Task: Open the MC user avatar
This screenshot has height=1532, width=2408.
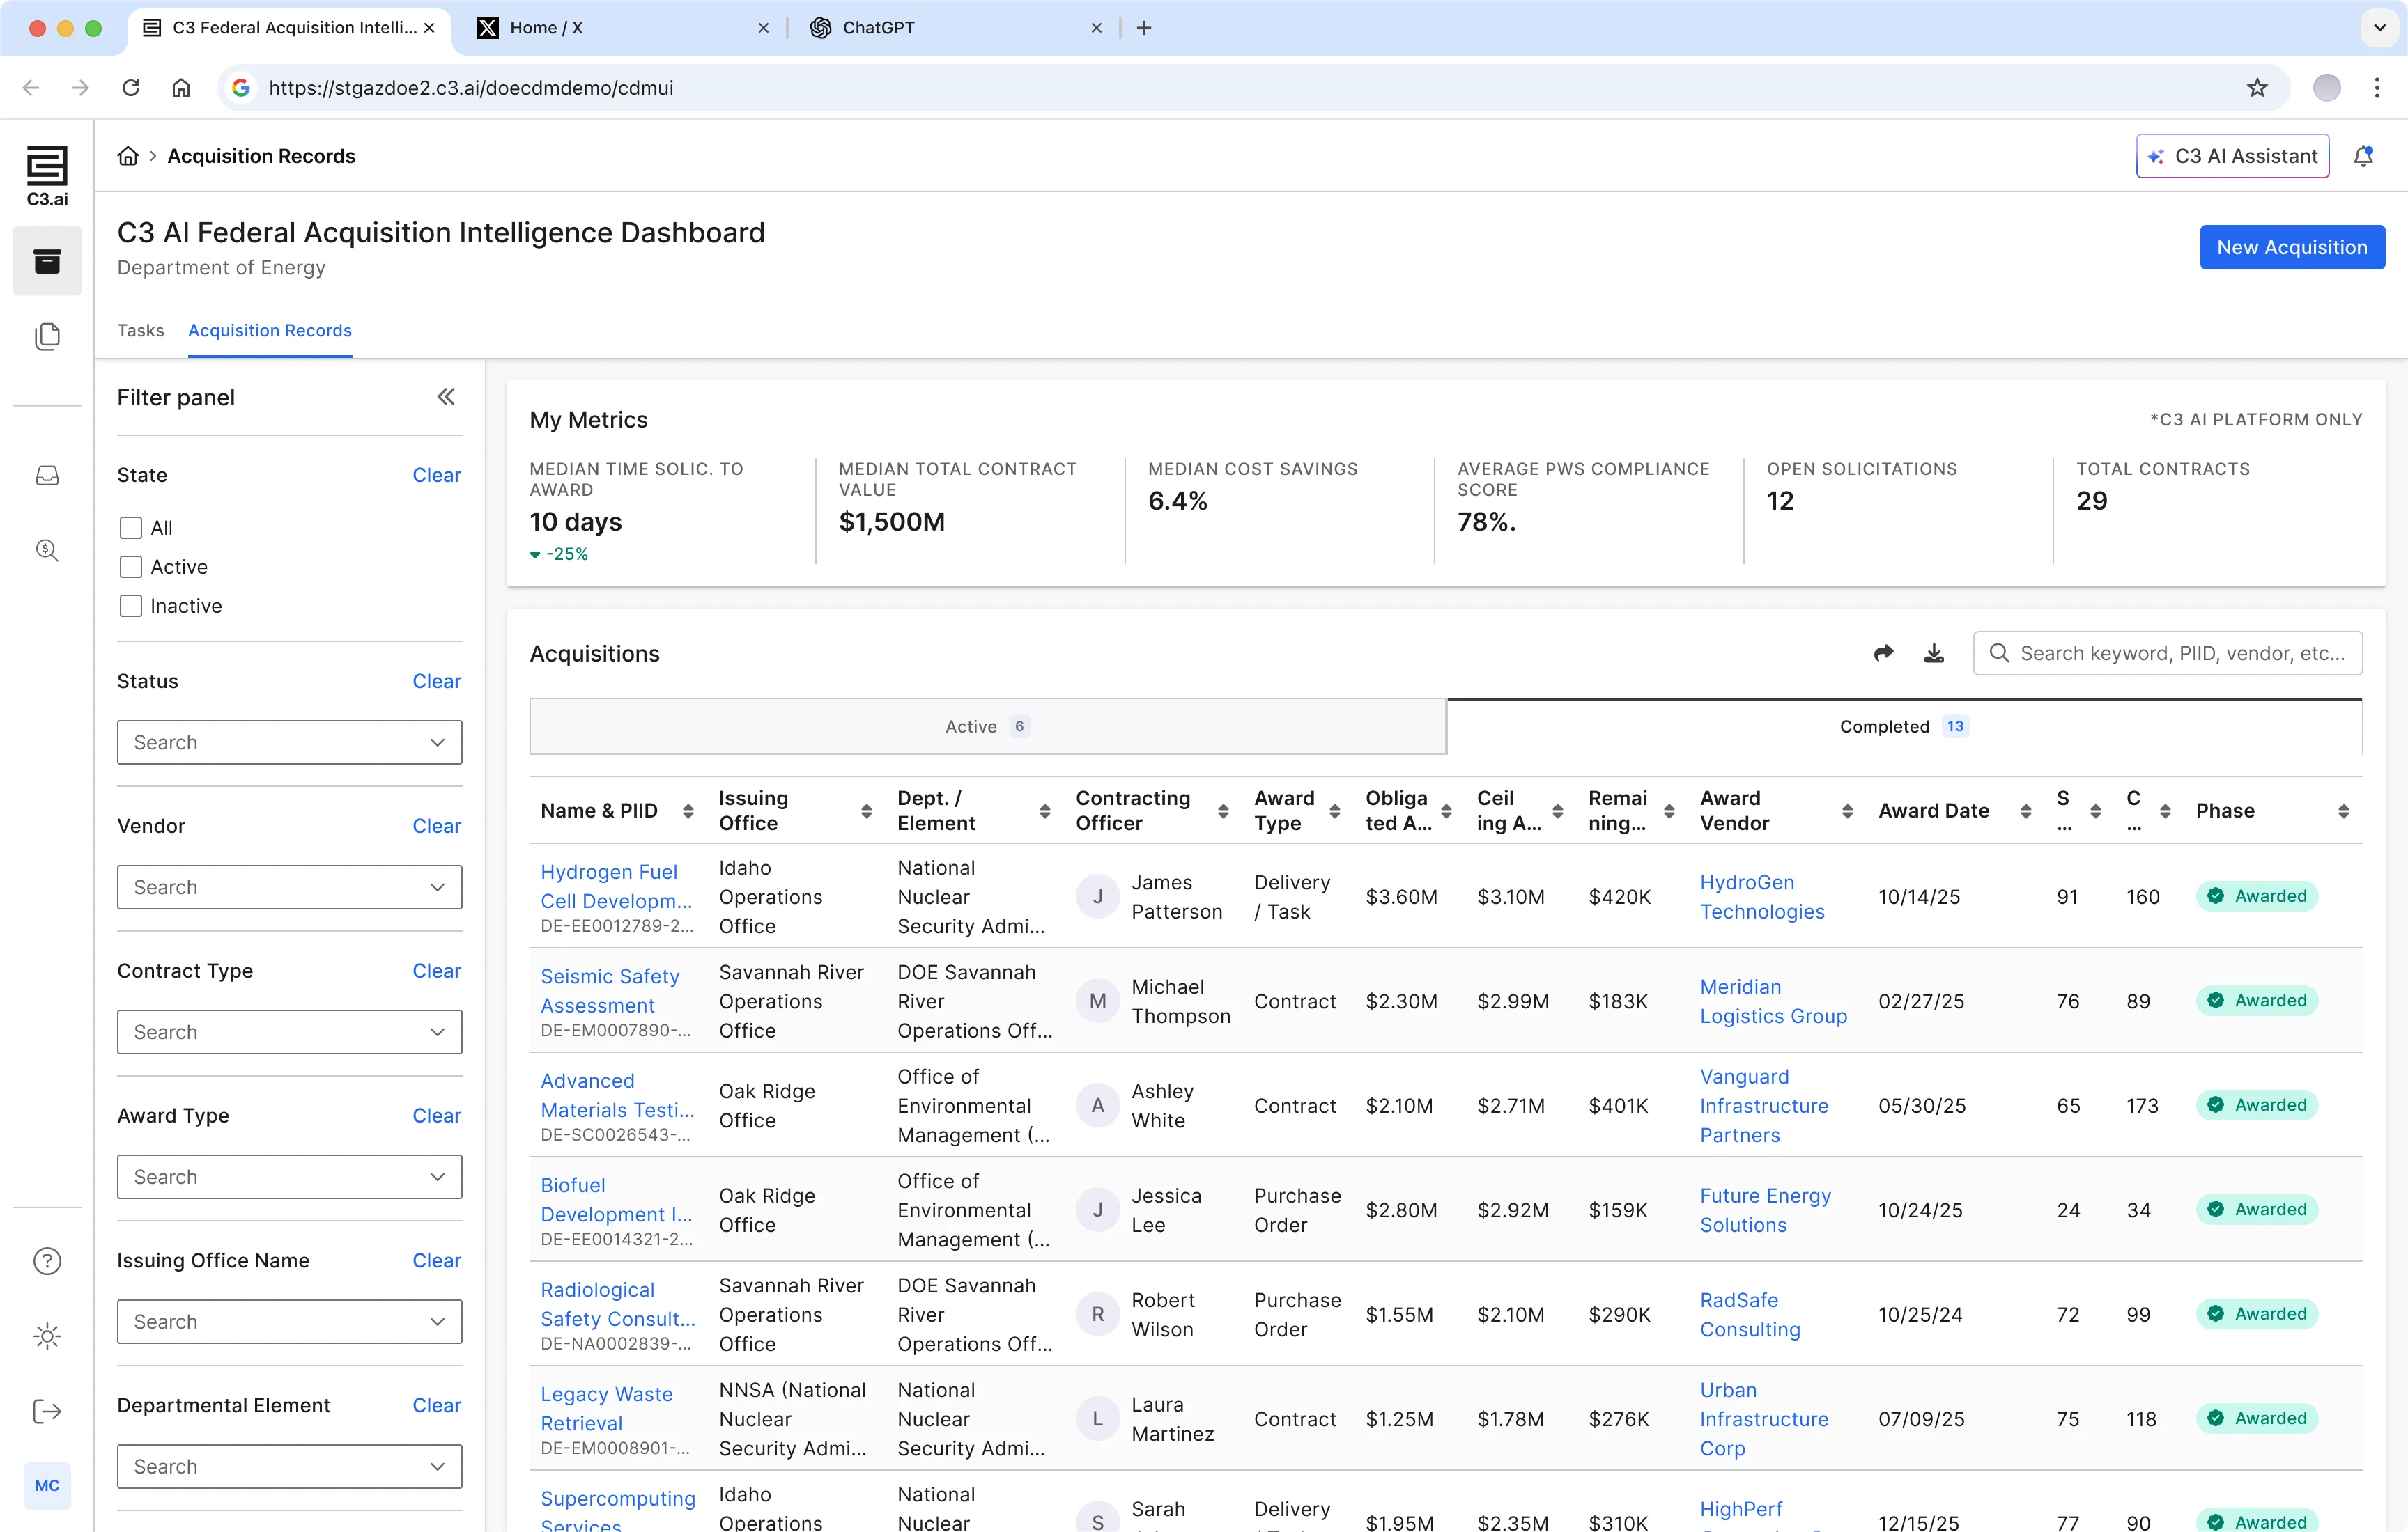Action: [47, 1485]
